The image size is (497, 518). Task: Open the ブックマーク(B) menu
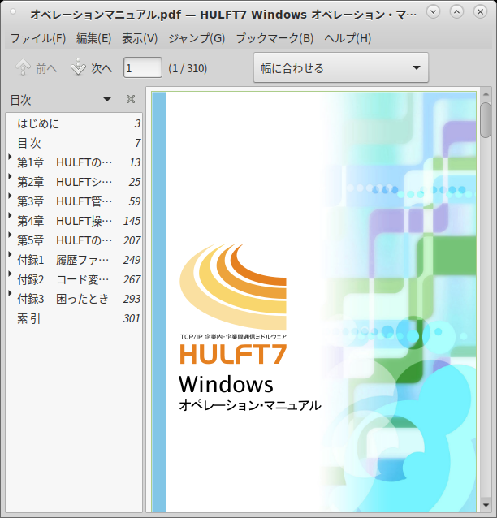click(x=274, y=38)
